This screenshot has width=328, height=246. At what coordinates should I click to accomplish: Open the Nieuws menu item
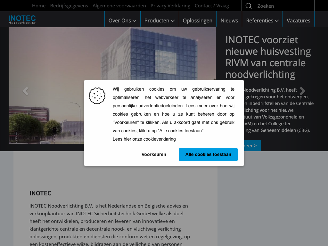[229, 20]
